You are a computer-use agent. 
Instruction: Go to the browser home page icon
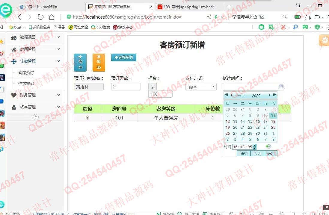tap(52, 17)
